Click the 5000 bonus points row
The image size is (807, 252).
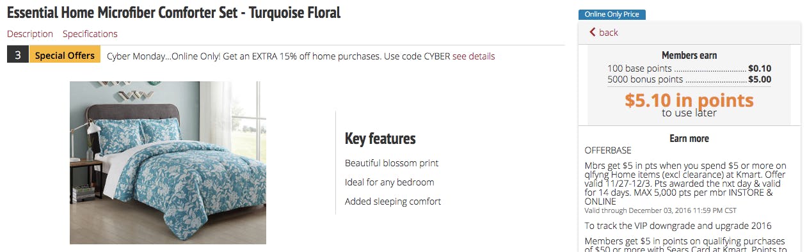(689, 79)
